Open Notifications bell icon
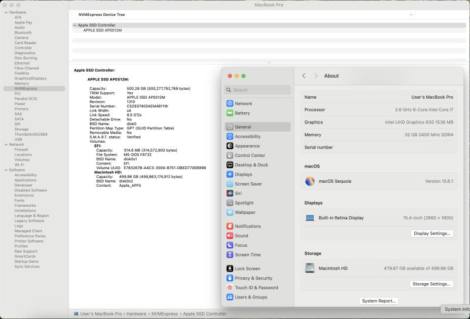The height and width of the screenshot is (319, 470). click(x=230, y=226)
